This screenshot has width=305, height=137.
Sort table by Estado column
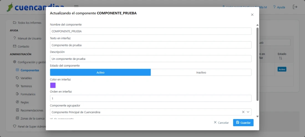click(x=280, y=58)
